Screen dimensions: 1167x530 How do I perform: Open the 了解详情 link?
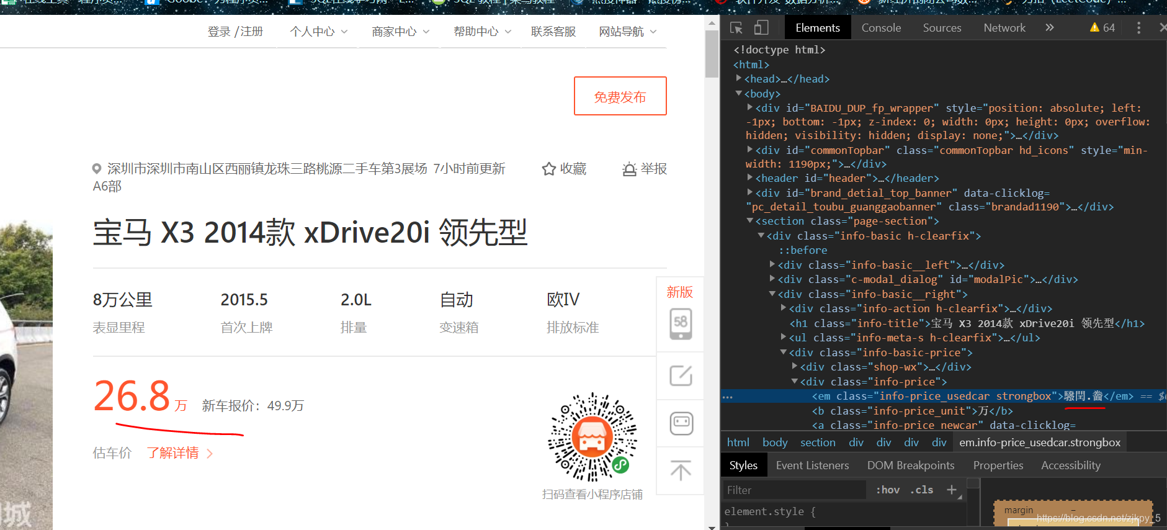click(x=180, y=453)
